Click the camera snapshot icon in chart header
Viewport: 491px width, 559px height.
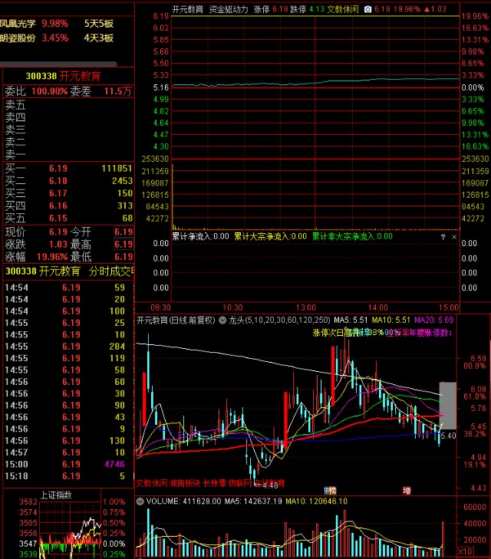pyautogui.click(x=367, y=9)
